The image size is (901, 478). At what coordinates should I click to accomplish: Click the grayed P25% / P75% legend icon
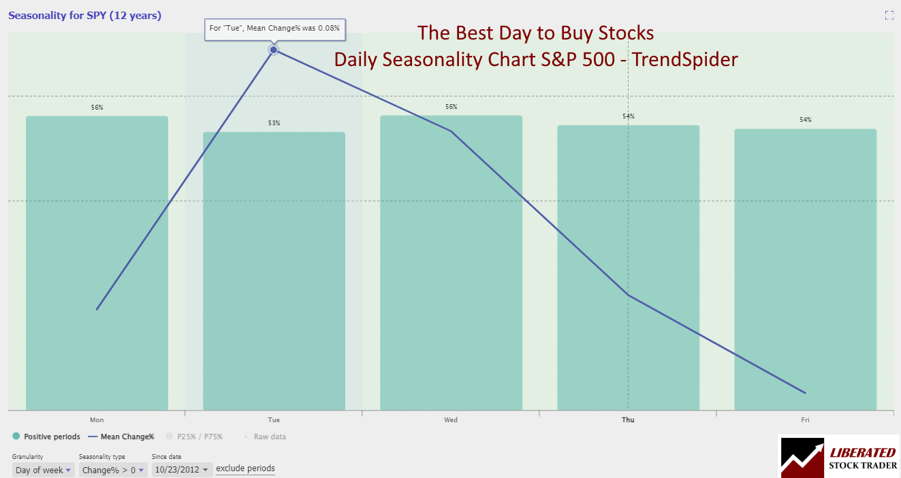pyautogui.click(x=170, y=436)
